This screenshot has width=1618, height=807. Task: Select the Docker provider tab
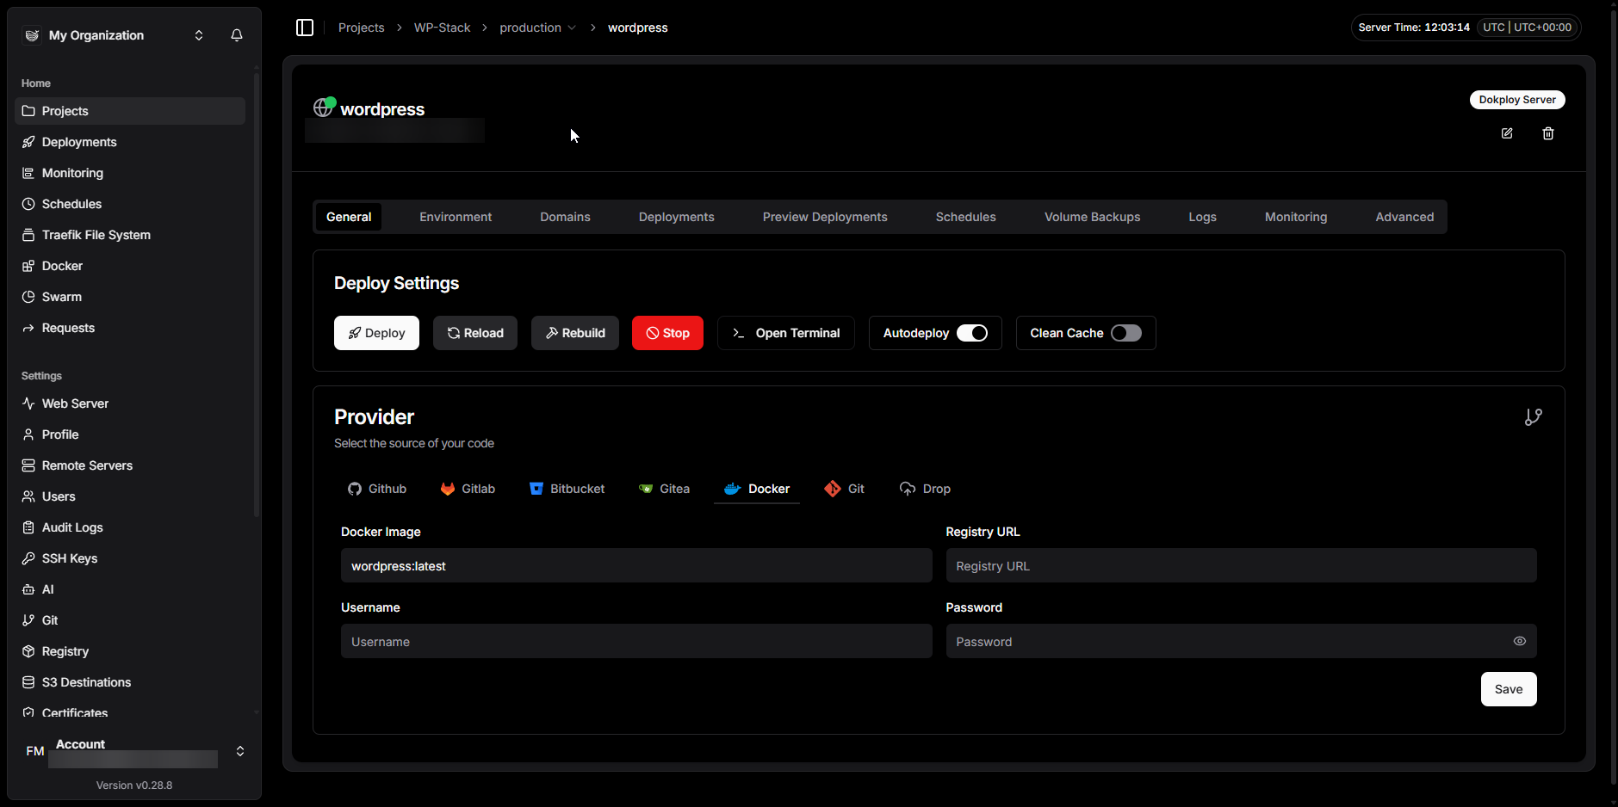click(757, 489)
